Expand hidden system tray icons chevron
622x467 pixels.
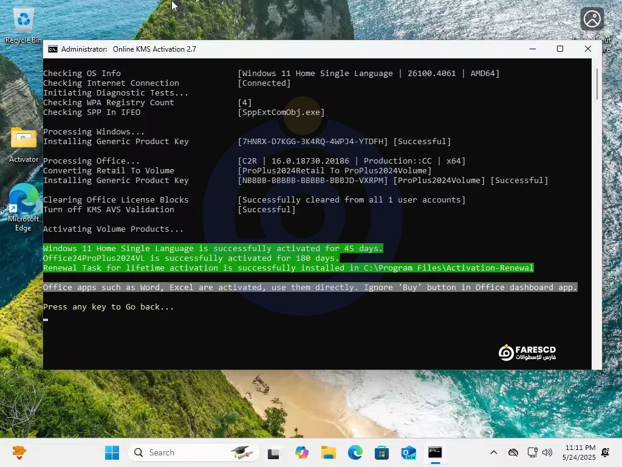tap(493, 452)
